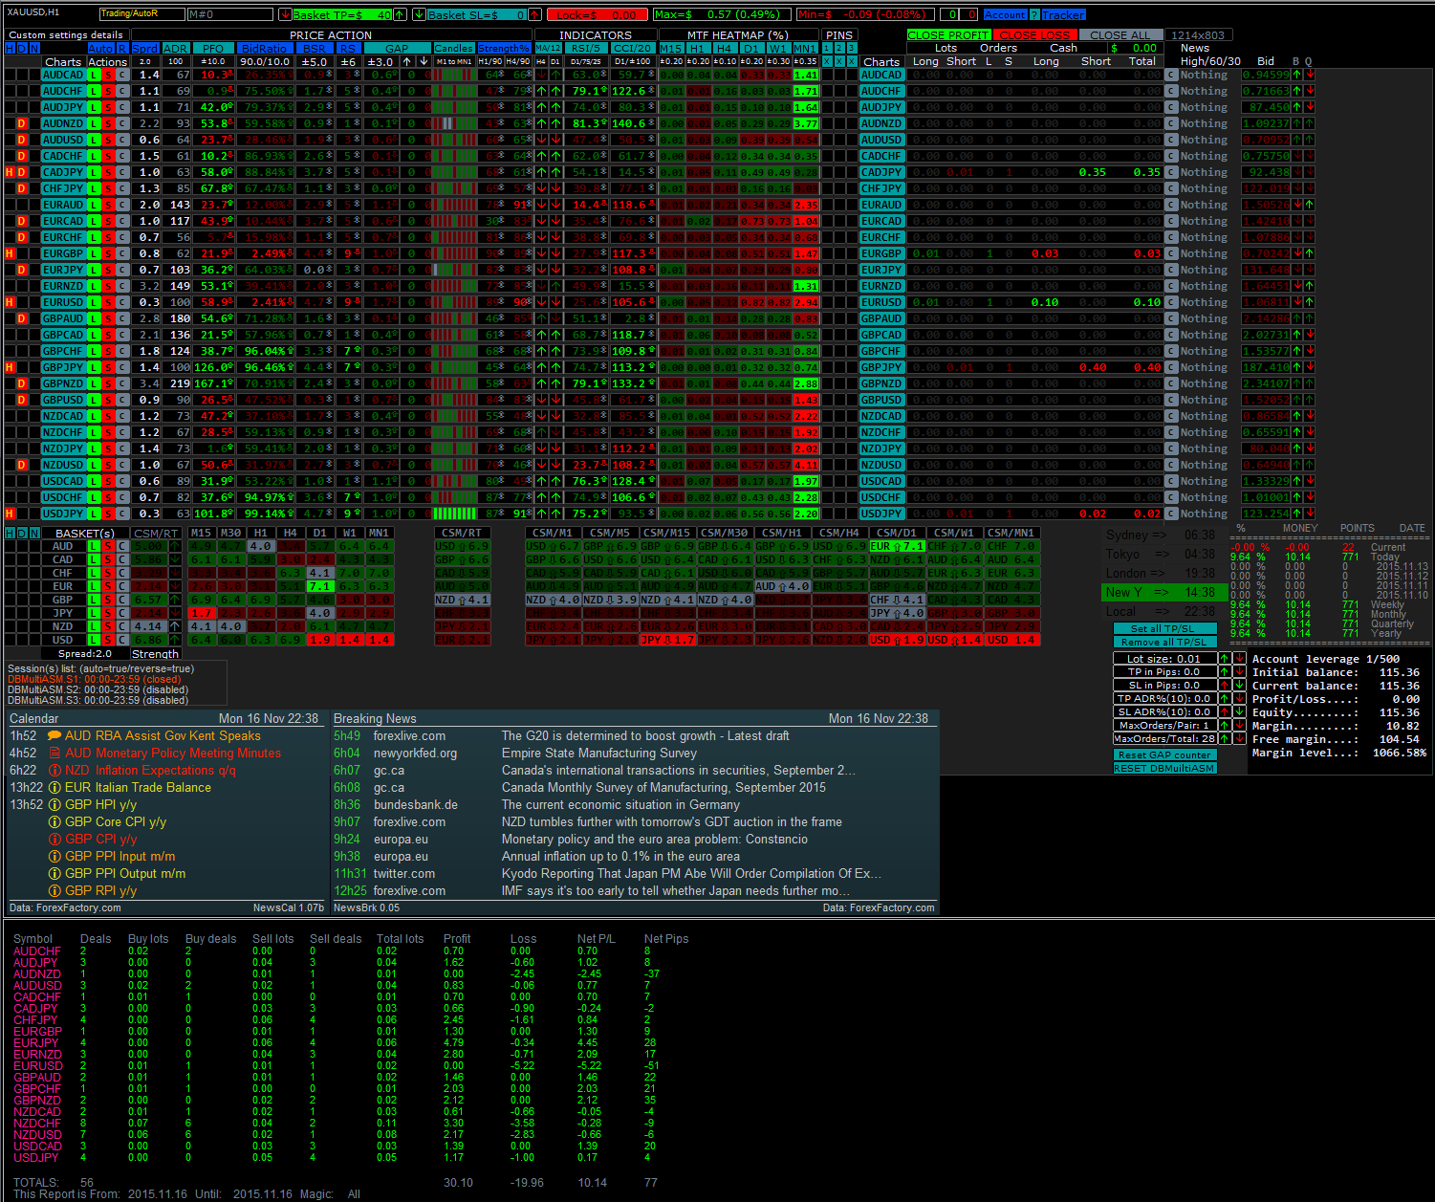The image size is (1435, 1202).
Task: Click red S button for GBPUSD row
Action: click(x=108, y=400)
